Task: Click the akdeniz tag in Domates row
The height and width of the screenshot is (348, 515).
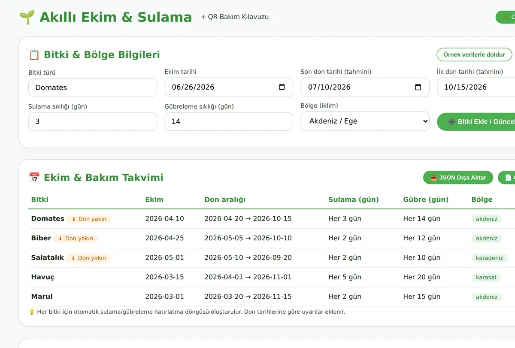Action: 487,219
